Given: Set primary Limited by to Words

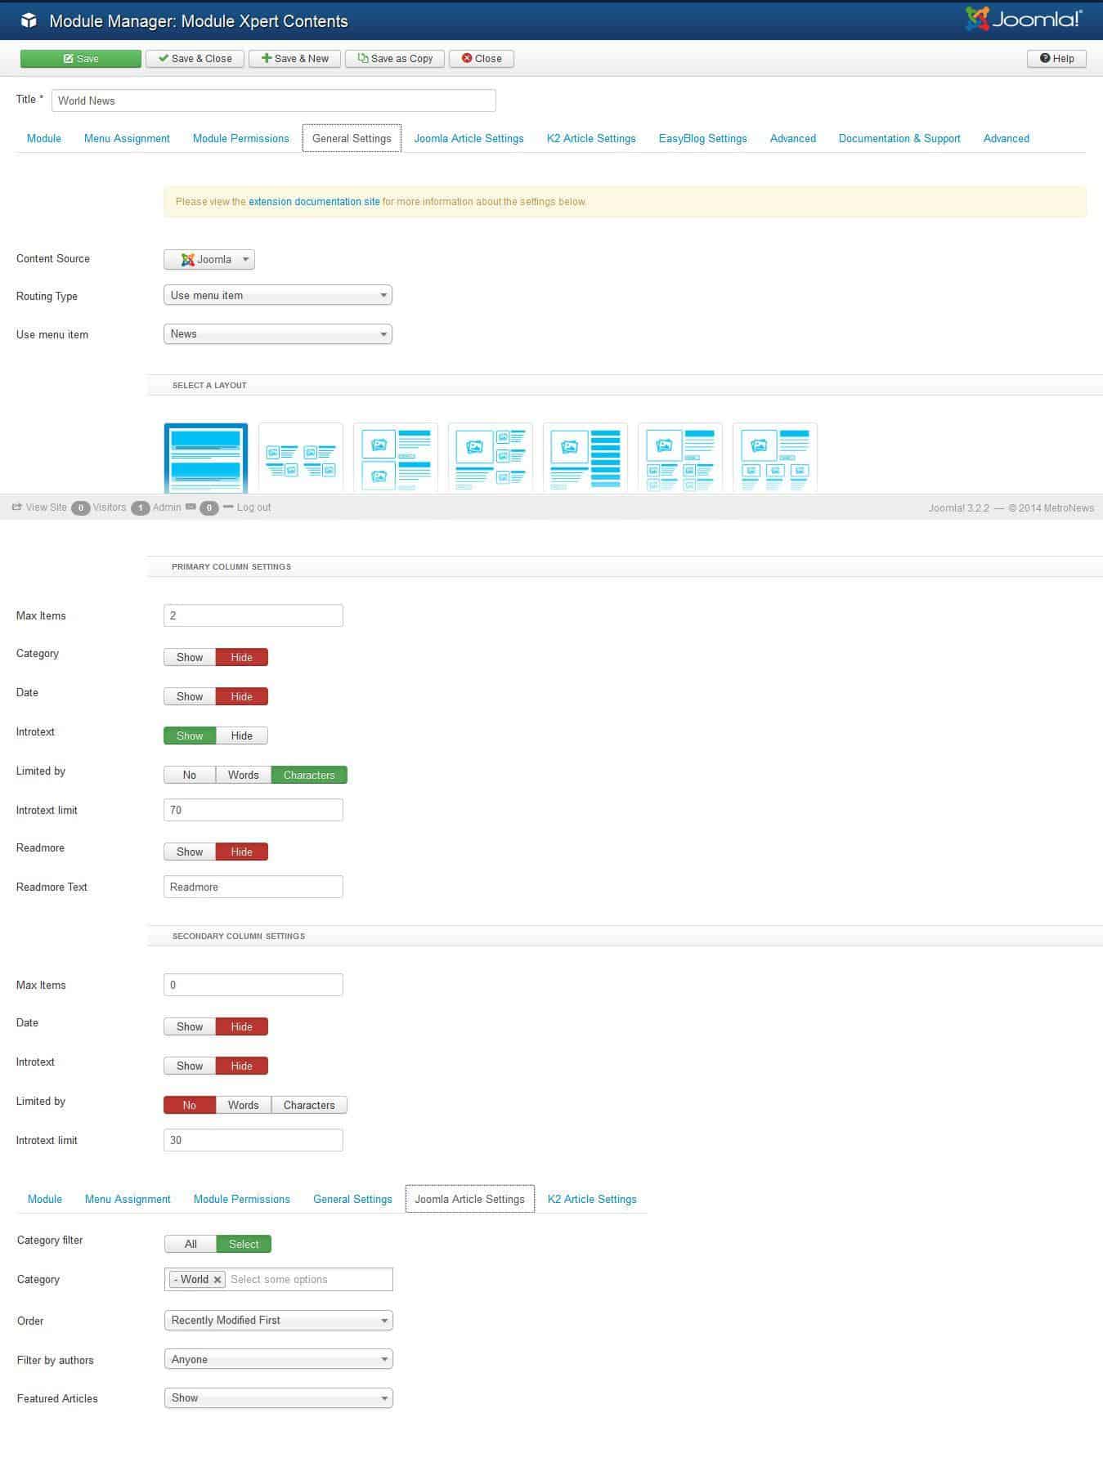Looking at the screenshot, I should (x=244, y=775).
